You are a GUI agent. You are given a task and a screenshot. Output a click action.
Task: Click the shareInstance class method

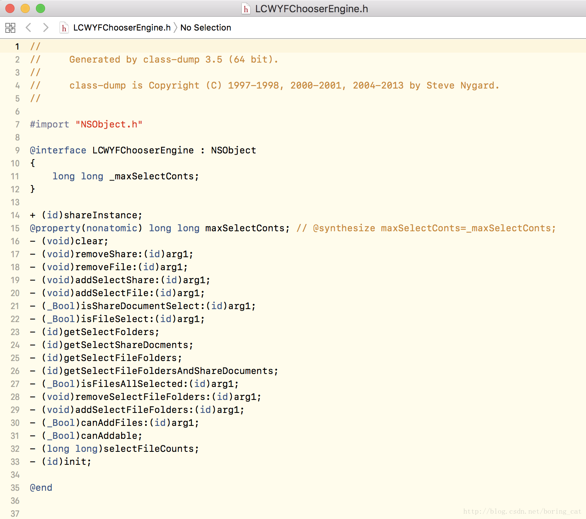[x=86, y=215]
